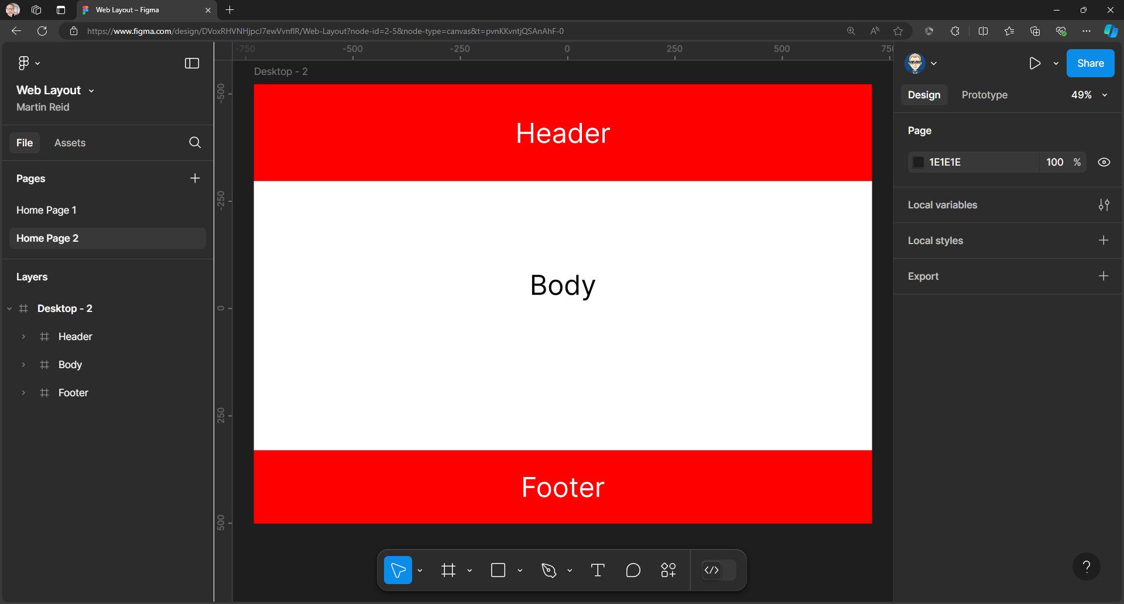Open browser settings and more menu
Viewport: 1124px width, 604px height.
point(1087,31)
